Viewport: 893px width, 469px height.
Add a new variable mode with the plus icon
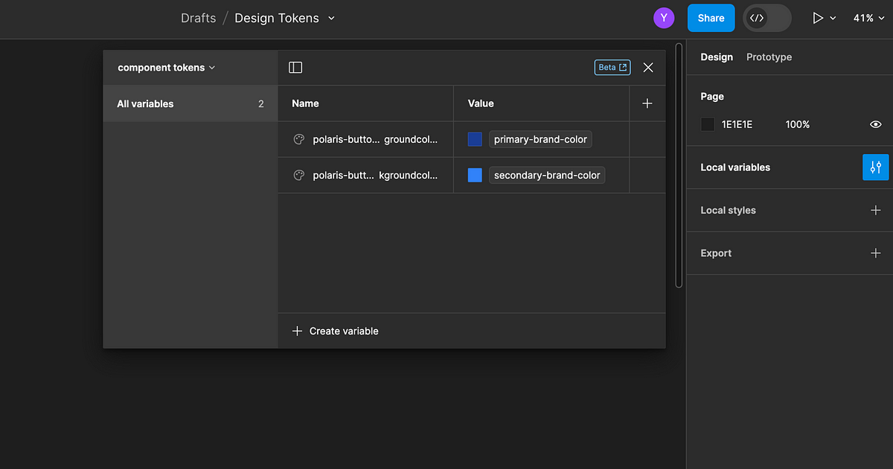tap(647, 103)
